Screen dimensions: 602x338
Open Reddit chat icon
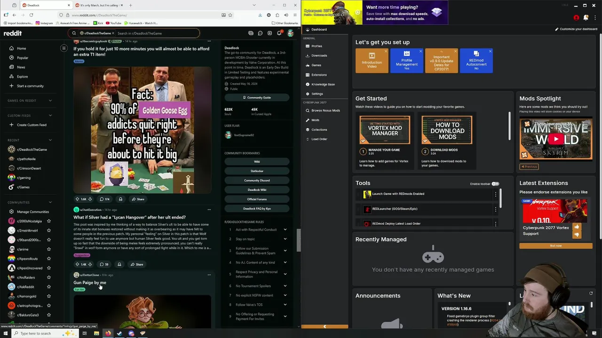pyautogui.click(x=260, y=33)
